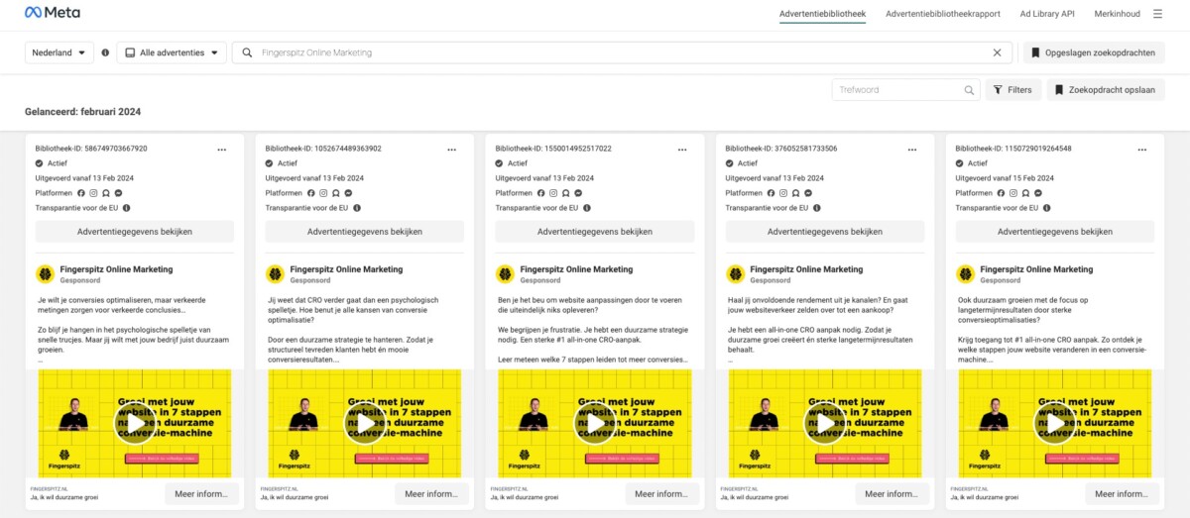The width and height of the screenshot is (1190, 518).
Task: Open three-dots menu on ad 1550014952517022
Action: tap(682, 149)
